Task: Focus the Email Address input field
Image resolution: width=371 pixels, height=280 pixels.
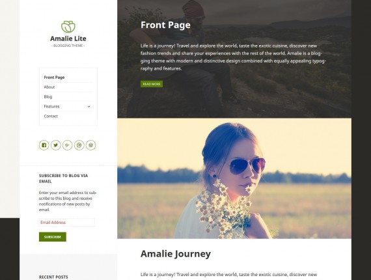Action: coord(67,223)
